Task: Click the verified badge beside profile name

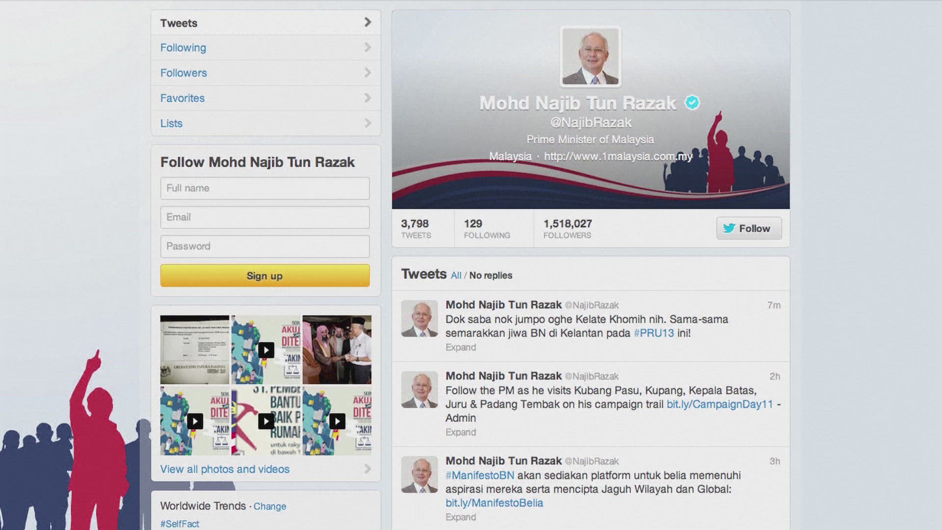Action: tap(692, 103)
